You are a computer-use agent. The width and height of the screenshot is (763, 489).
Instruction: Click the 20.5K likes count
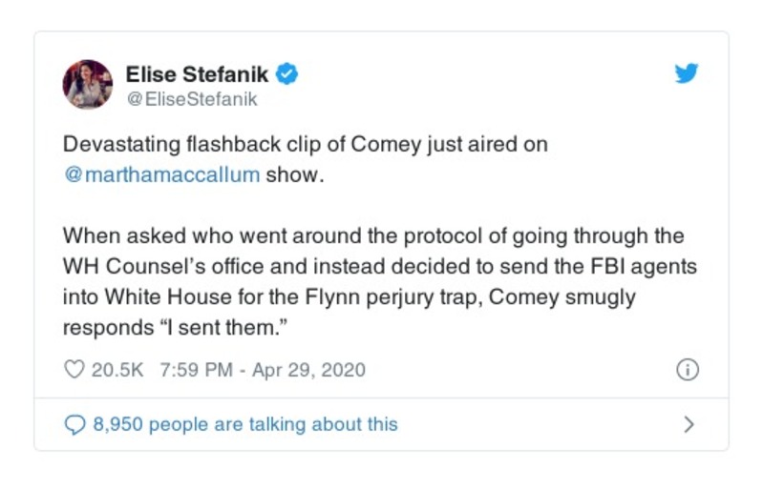pos(117,370)
